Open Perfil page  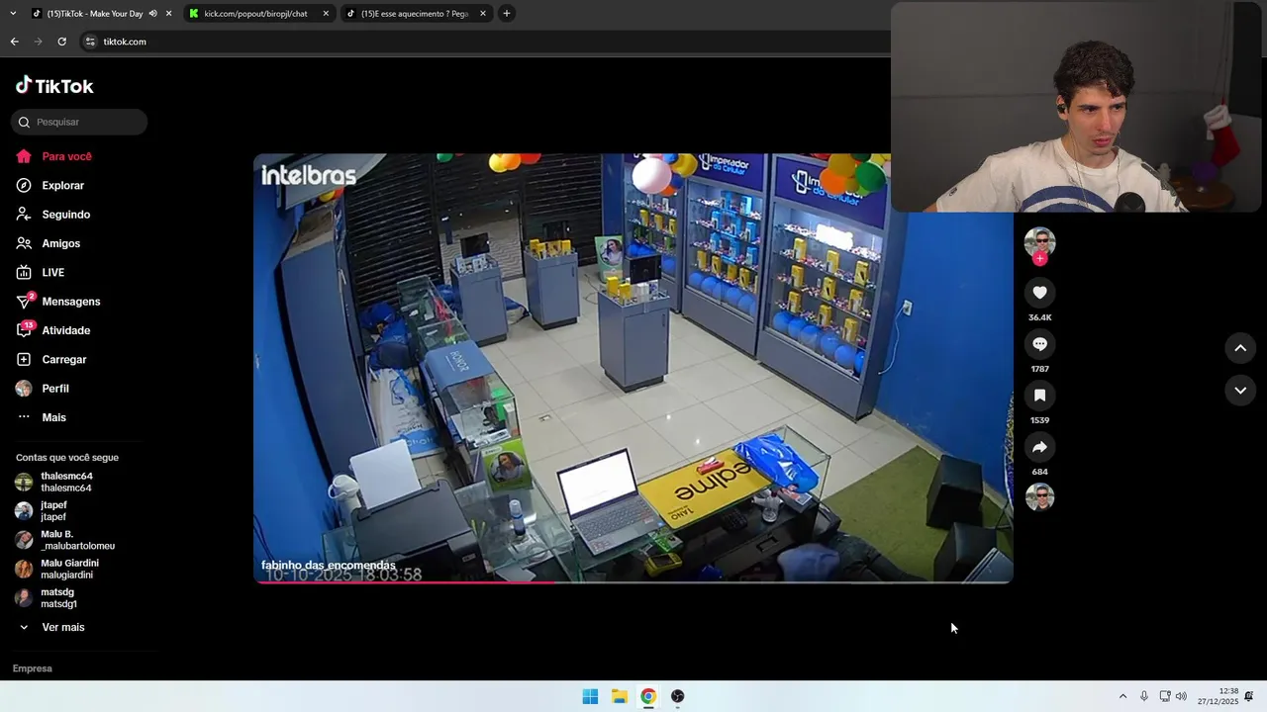[43, 389]
